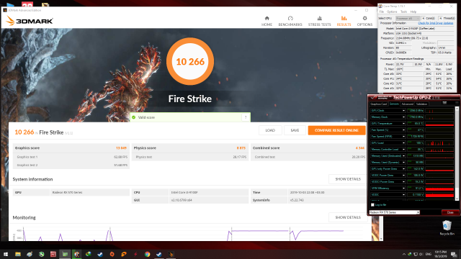Open Fan Speed (RPM) sensor dropdown
The height and width of the screenshot is (259, 461).
coord(403,137)
